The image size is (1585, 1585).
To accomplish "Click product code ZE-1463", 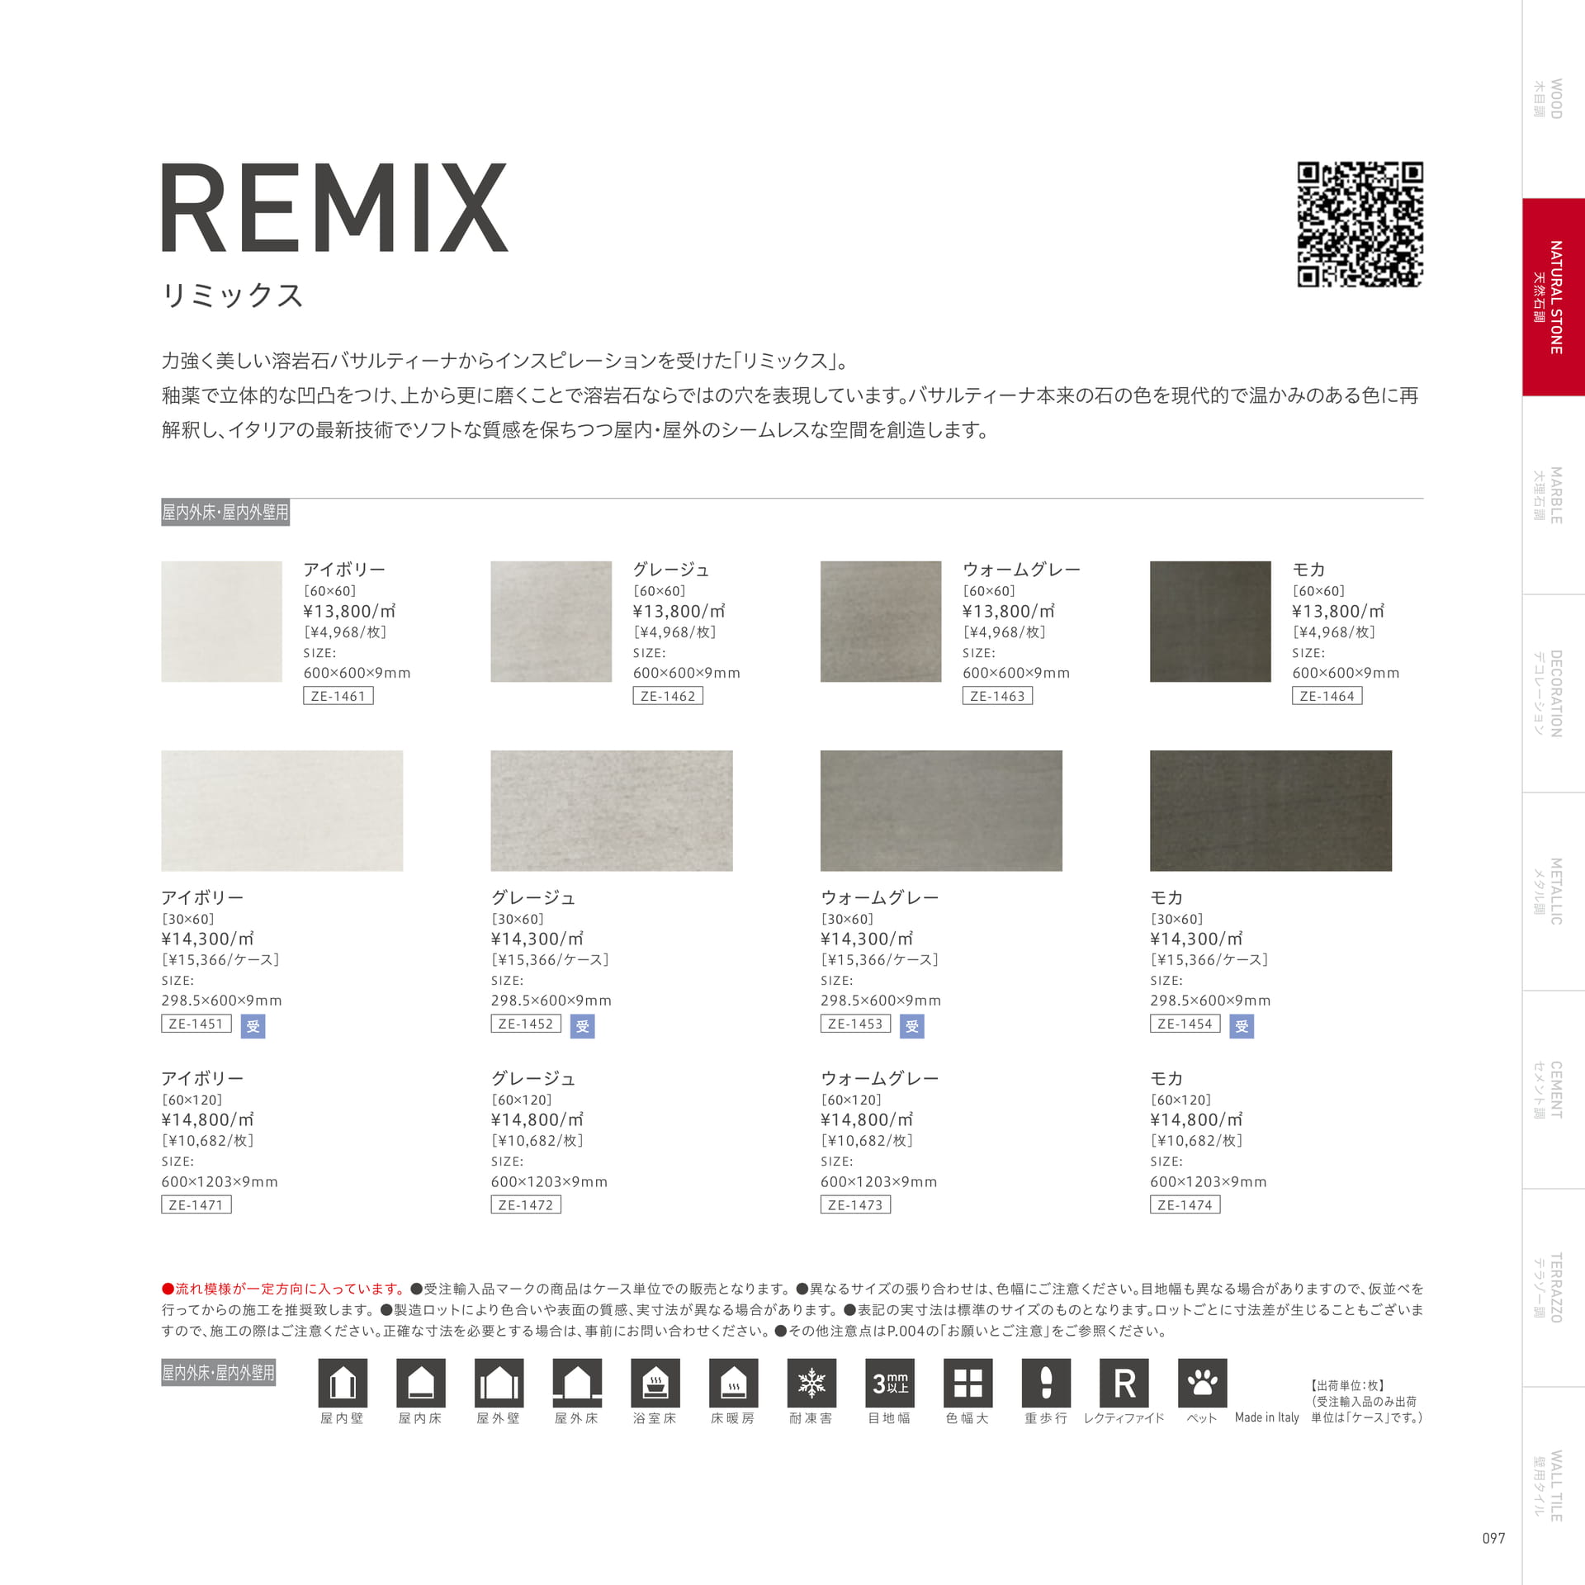I will pos(997,696).
